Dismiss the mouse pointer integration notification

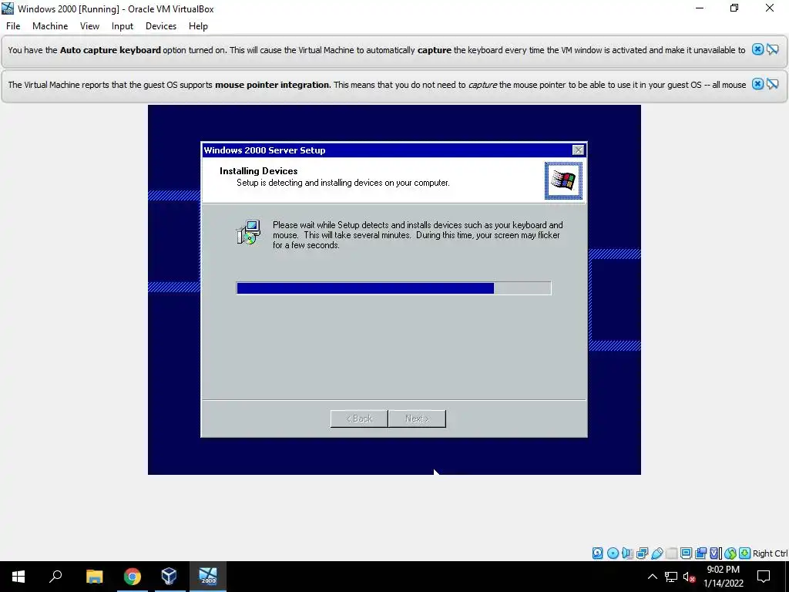click(757, 84)
